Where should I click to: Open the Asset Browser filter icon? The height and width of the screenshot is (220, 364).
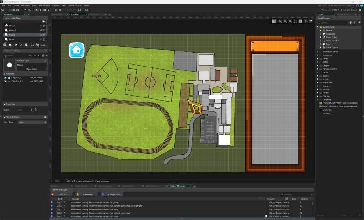point(354,22)
